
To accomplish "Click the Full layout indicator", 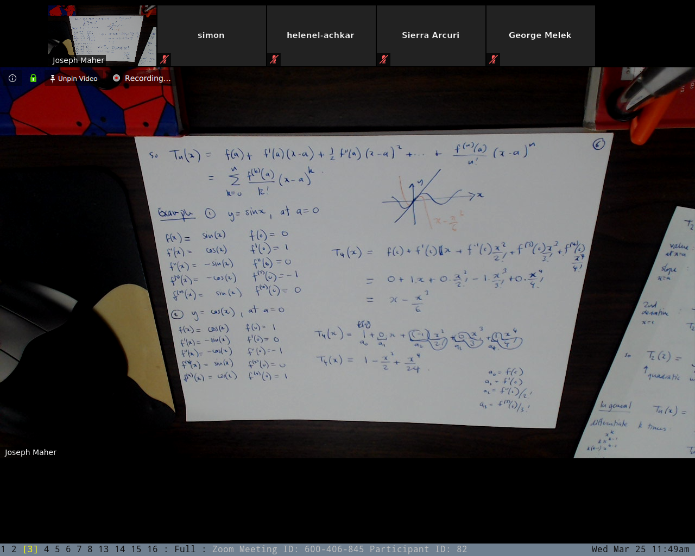I will [185, 549].
